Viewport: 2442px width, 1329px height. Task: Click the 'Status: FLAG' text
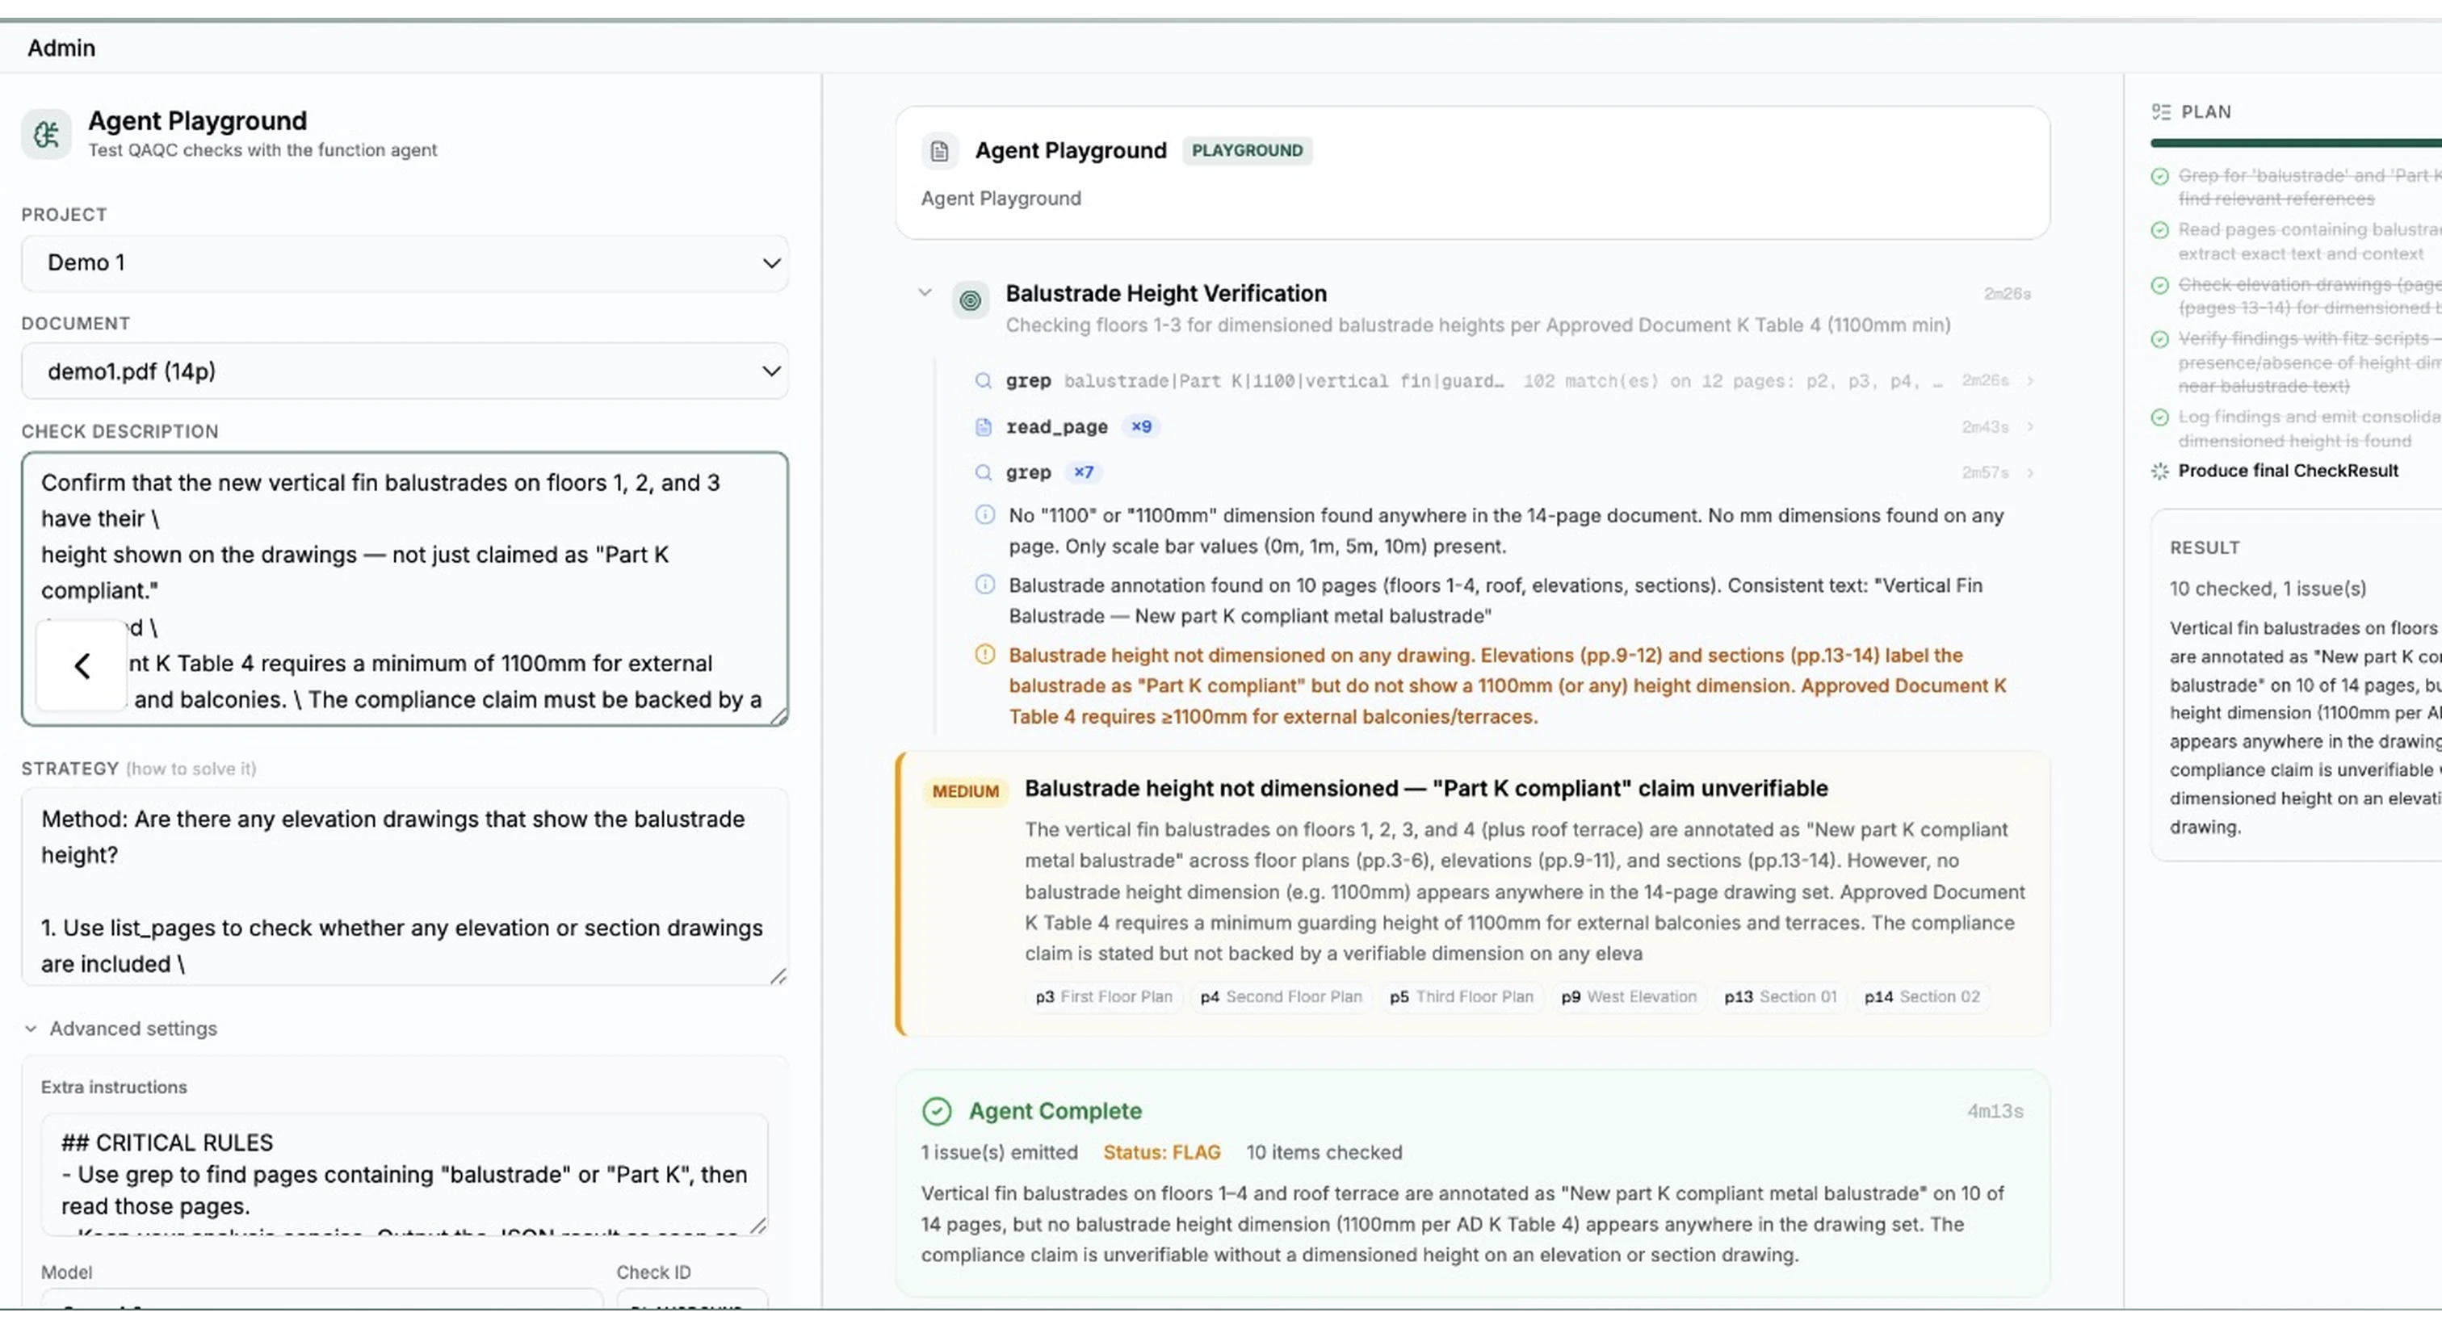pyautogui.click(x=1161, y=1153)
